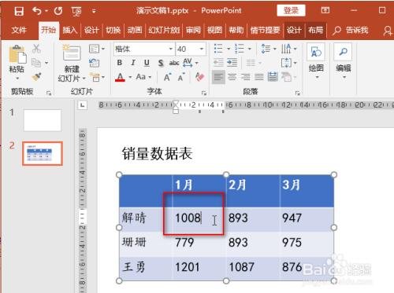Image resolution: width=394 pixels, height=293 pixels.
Task: Open font size box showing 40
Action: click(x=191, y=49)
